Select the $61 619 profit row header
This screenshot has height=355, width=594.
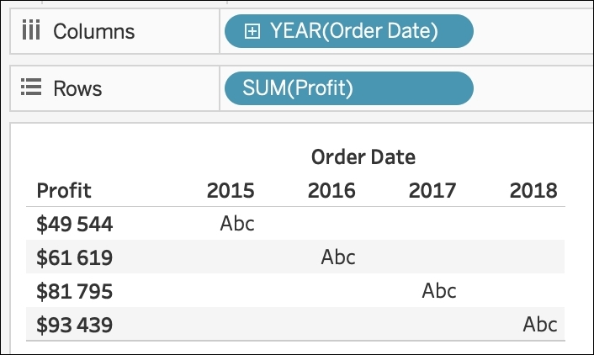tap(75, 257)
